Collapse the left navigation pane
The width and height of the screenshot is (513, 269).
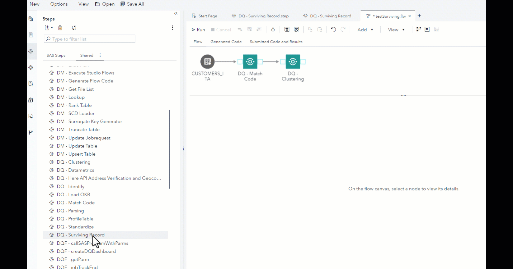(x=176, y=13)
